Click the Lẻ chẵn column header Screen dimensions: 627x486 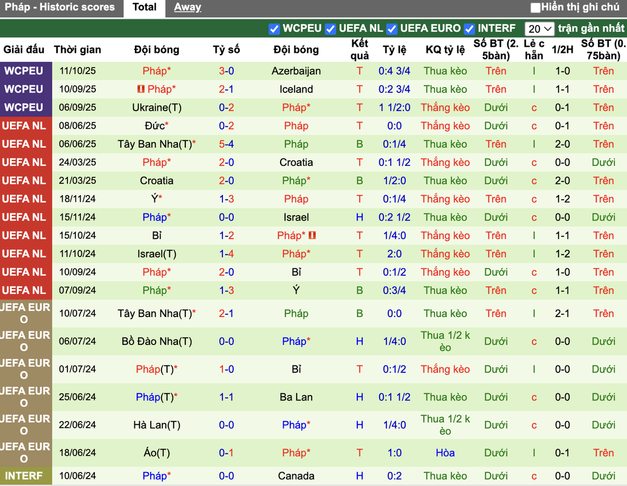(534, 50)
